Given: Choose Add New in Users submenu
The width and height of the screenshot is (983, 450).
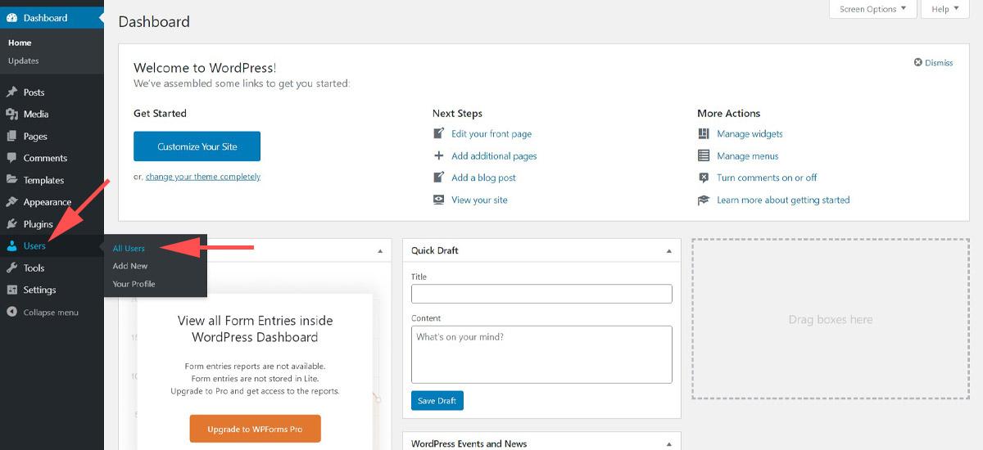Looking at the screenshot, I should click(130, 266).
